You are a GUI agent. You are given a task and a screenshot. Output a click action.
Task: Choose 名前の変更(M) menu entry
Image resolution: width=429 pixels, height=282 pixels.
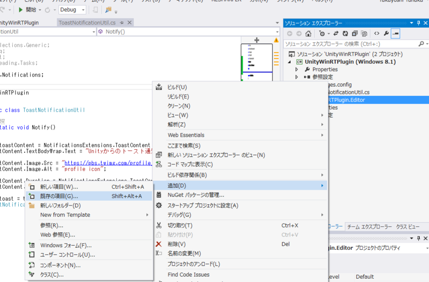184,253
